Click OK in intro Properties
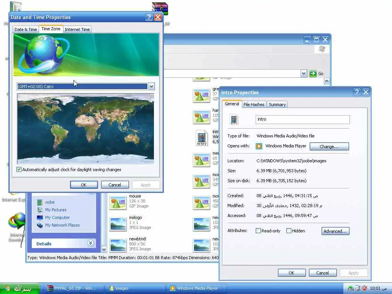 291,273
